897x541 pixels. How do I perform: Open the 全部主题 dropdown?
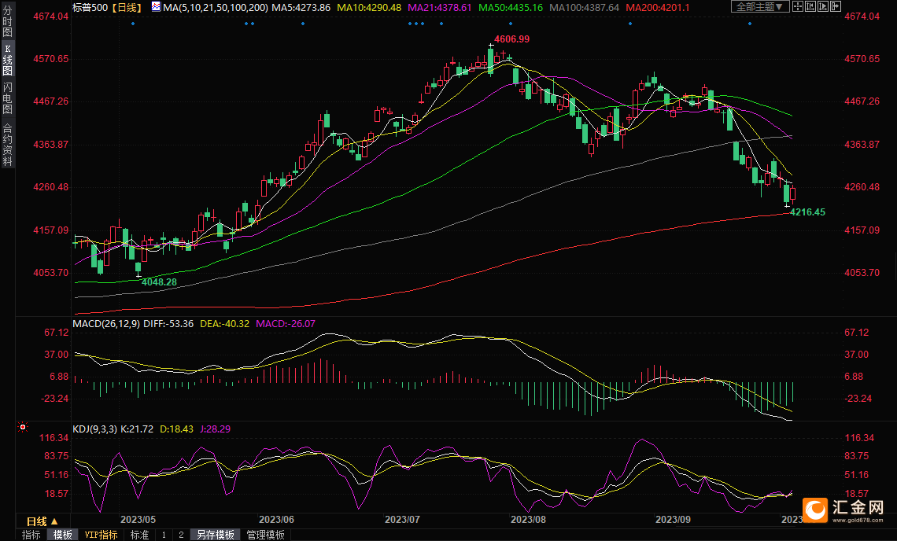point(759,7)
